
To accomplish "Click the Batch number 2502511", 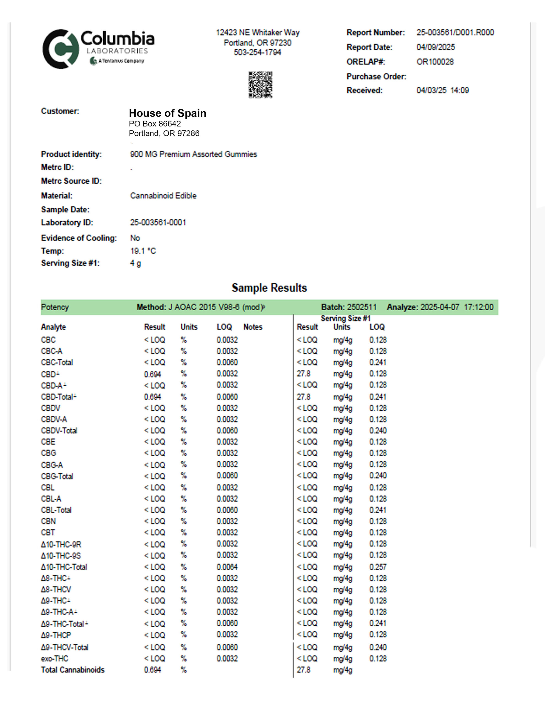I will (361, 307).
